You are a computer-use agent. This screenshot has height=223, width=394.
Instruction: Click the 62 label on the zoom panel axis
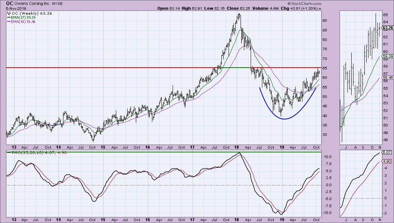(x=385, y=37)
